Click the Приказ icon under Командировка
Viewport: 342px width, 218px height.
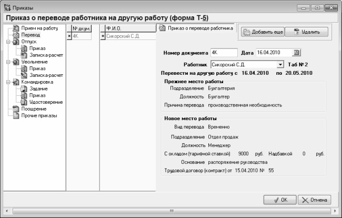[x=24, y=96]
